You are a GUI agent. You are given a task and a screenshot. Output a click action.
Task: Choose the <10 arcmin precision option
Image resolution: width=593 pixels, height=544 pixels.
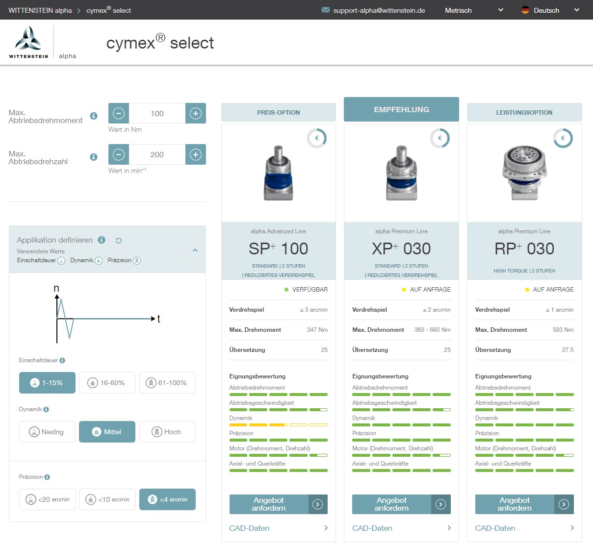click(x=107, y=499)
